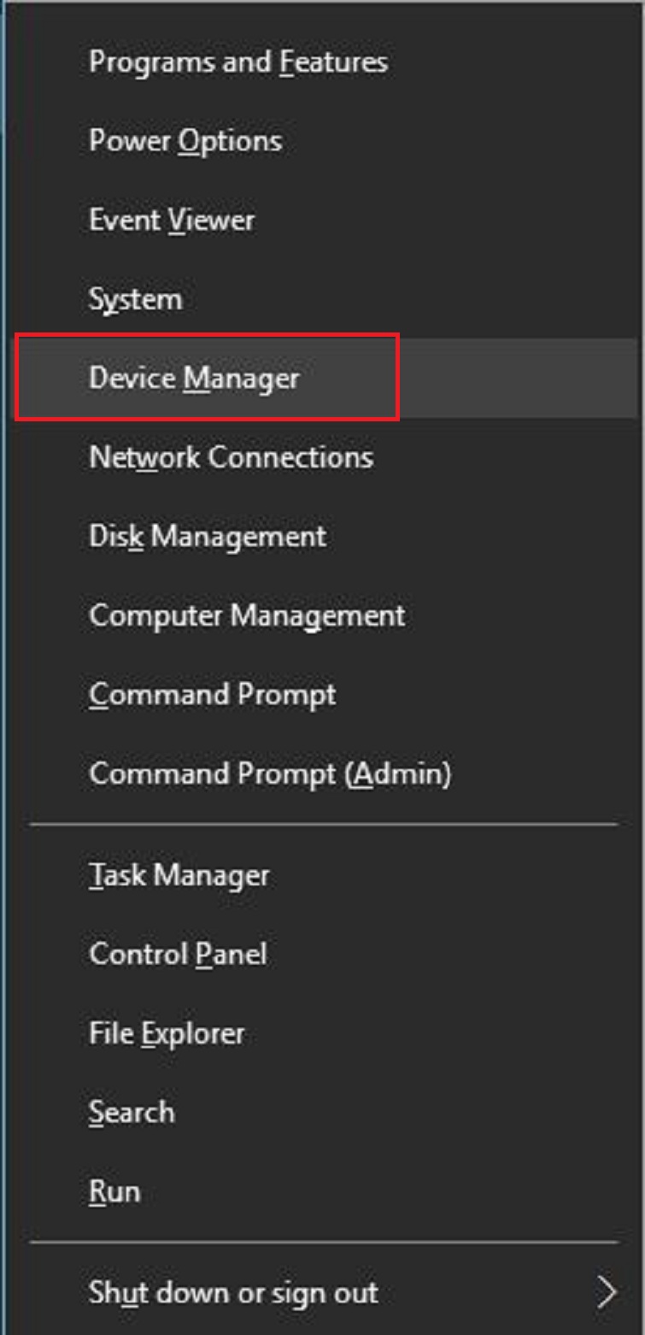Open Task Manager
645x1335 pixels.
179,875
